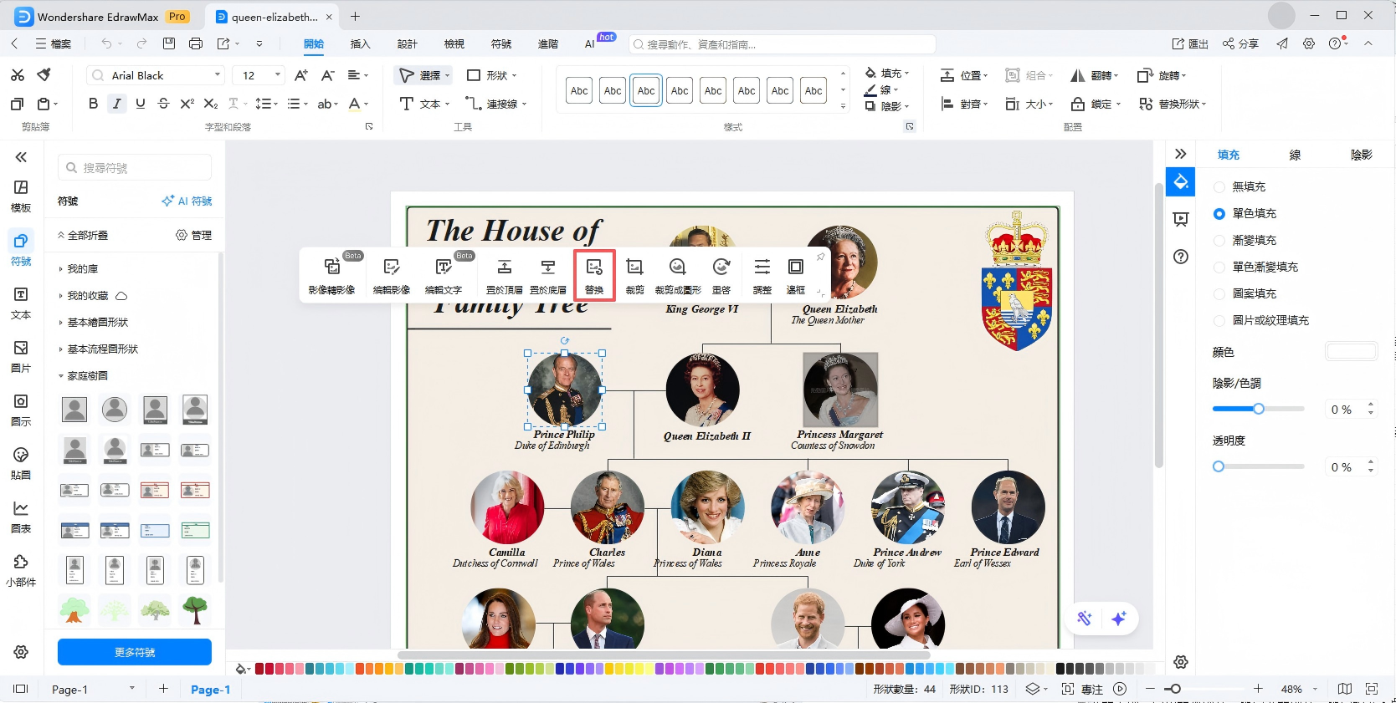Open the font size 12 dropdown
The height and width of the screenshot is (703, 1396).
coord(278,75)
